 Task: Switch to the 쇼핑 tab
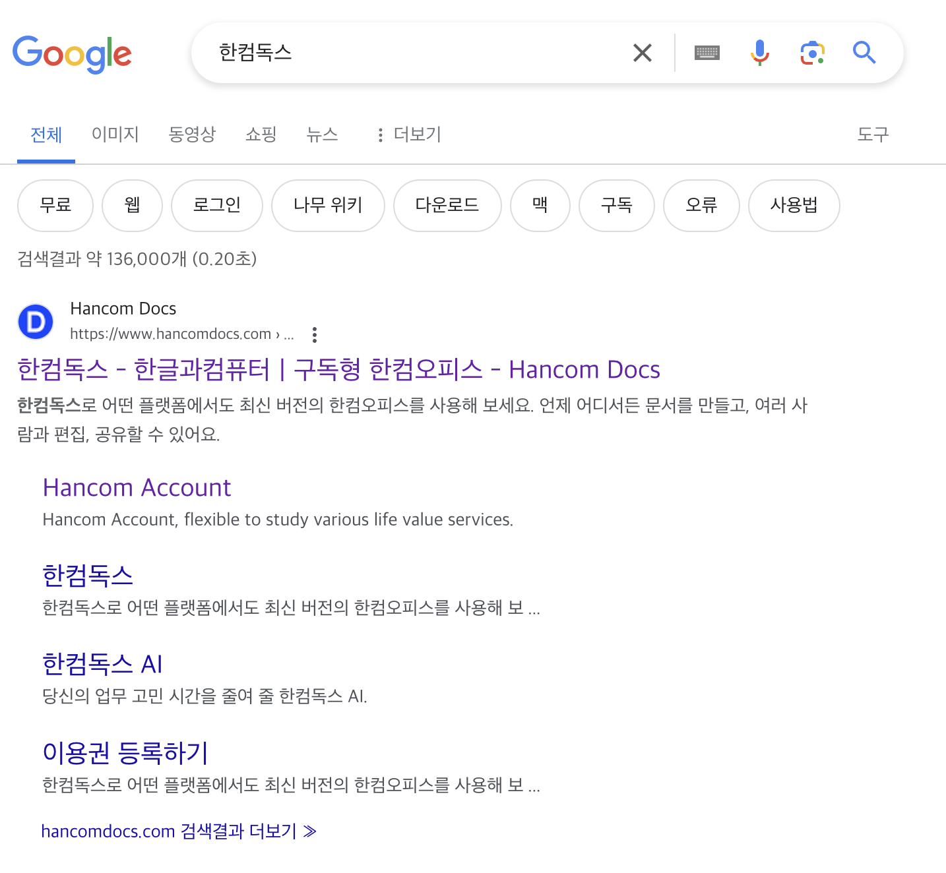pyautogui.click(x=261, y=135)
